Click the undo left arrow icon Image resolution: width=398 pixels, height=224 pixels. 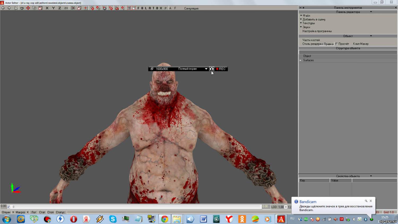[x=3, y=8]
